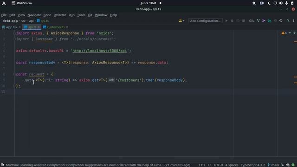The image size is (297, 167).
Task: Switch to the App.tsx editor tab
Action: pyautogui.click(x=11, y=27)
